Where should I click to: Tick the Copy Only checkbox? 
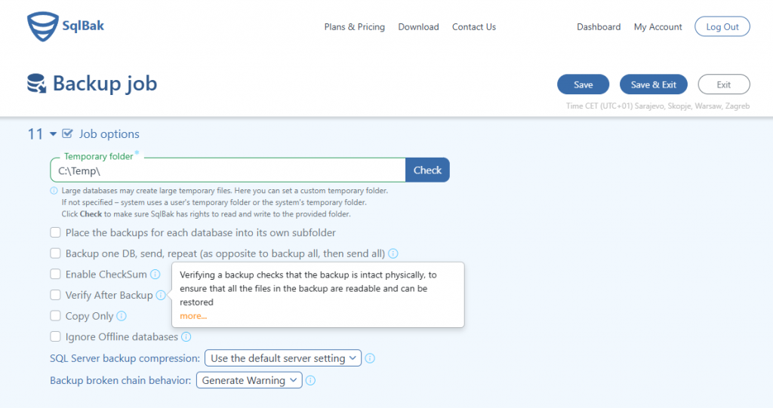pos(55,315)
